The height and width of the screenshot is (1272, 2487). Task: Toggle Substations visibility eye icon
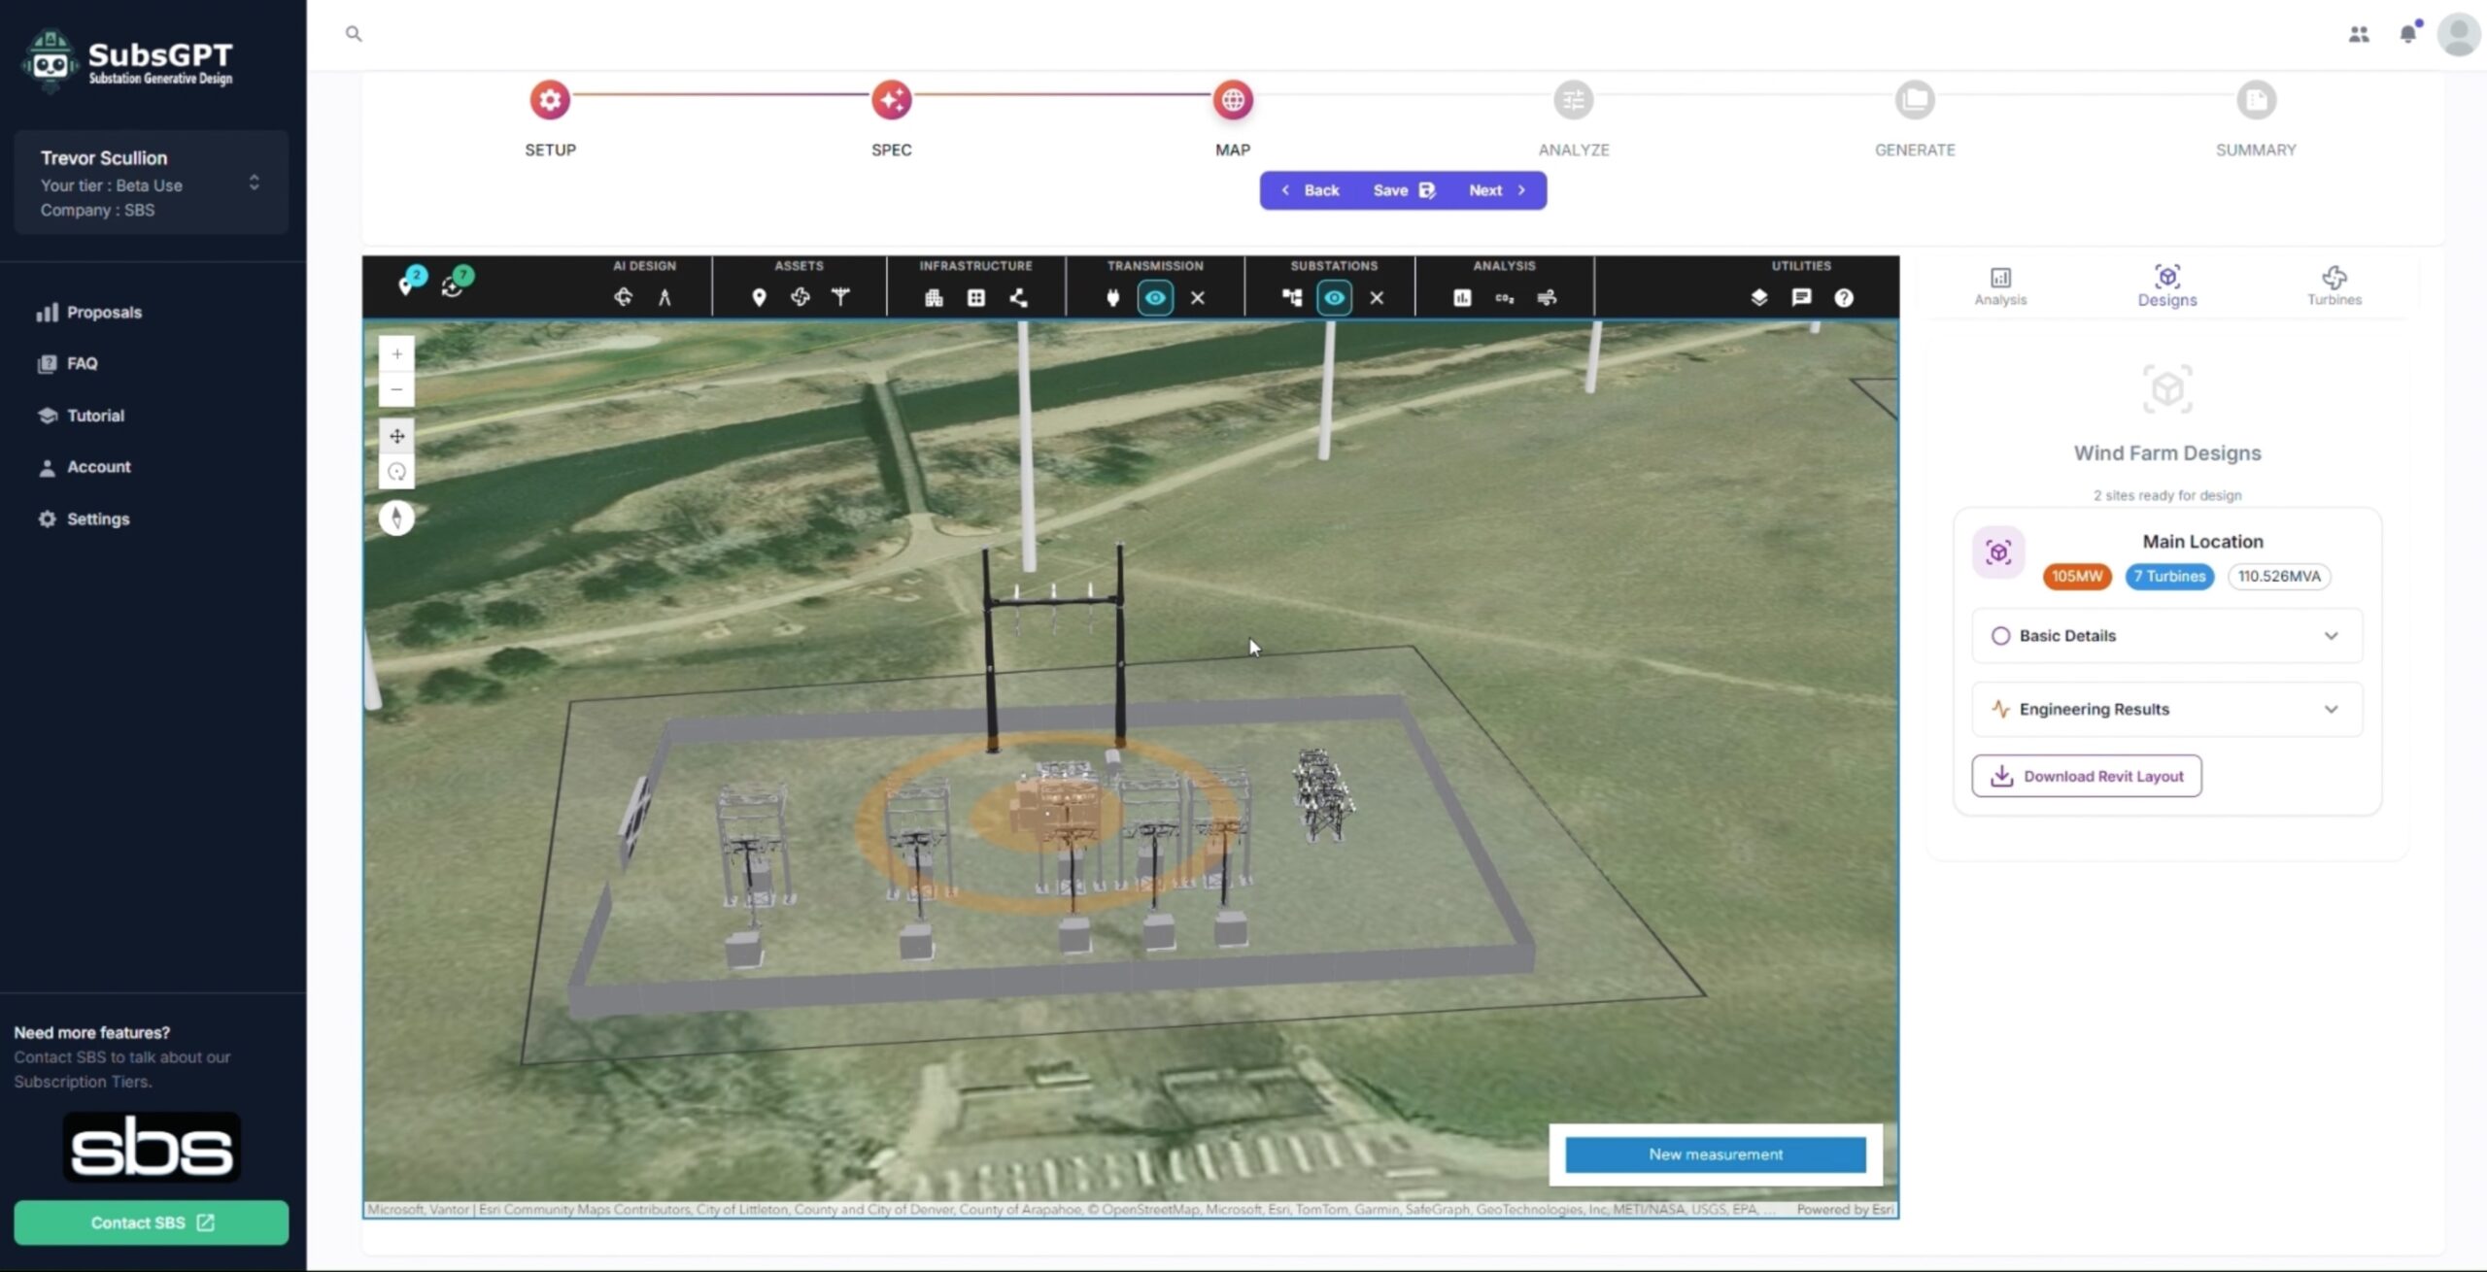click(1334, 298)
